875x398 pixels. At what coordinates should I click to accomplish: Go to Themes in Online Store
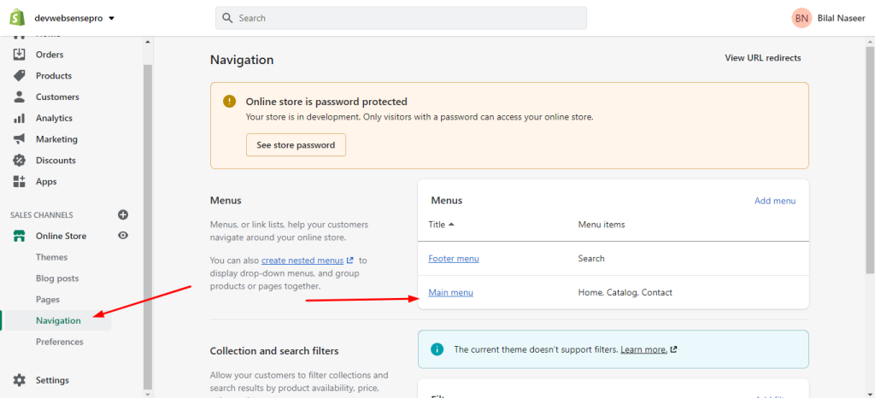coord(51,257)
